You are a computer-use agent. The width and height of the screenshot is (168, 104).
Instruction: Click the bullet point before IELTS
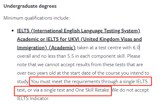coord(13,31)
